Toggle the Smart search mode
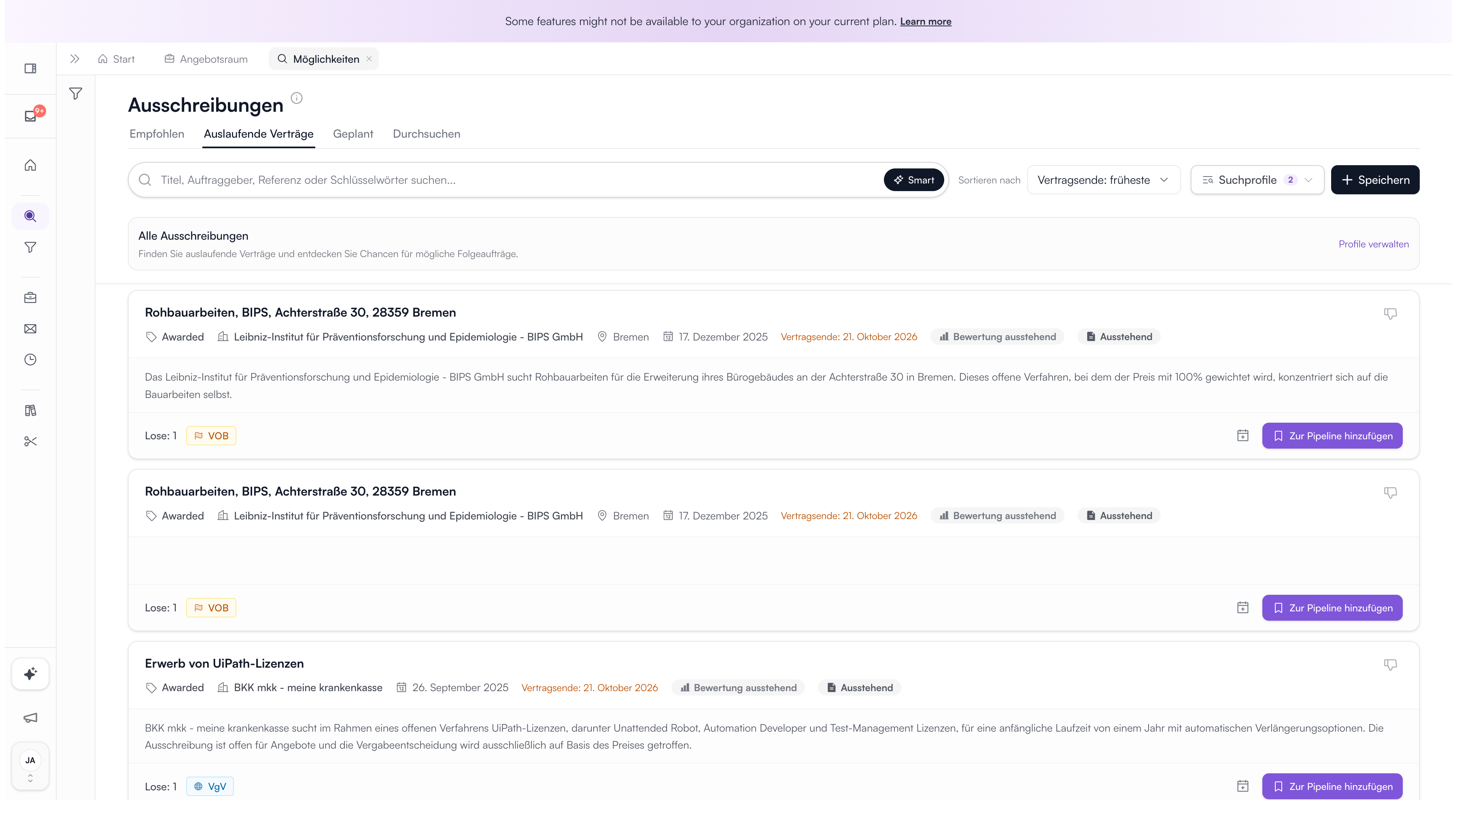1457x813 pixels. tap(913, 180)
